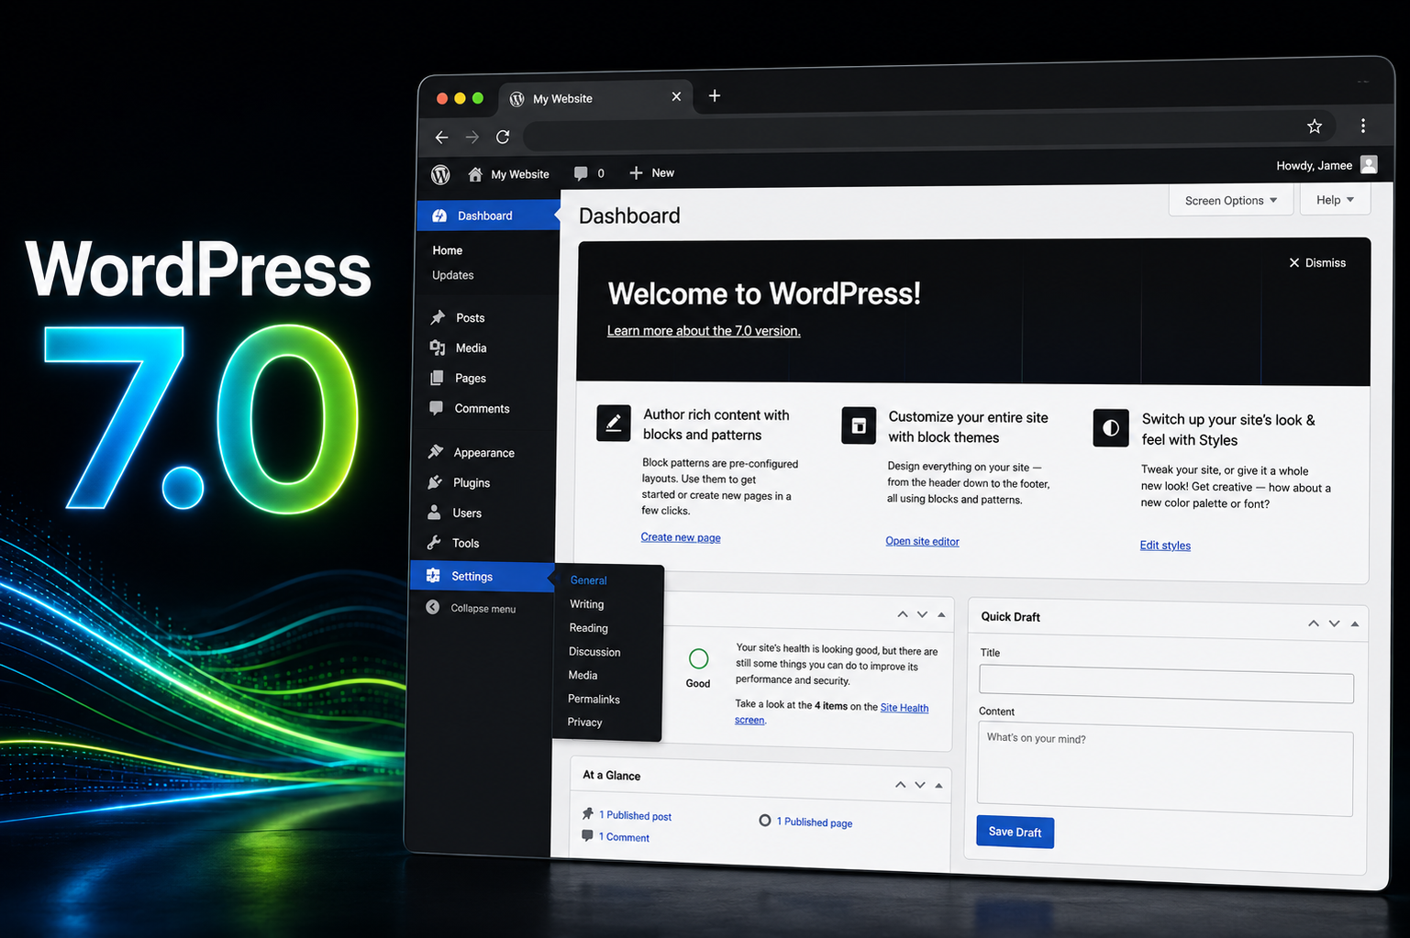Move Site Health panel up arrow
Viewport: 1410px width, 938px height.
[903, 614]
